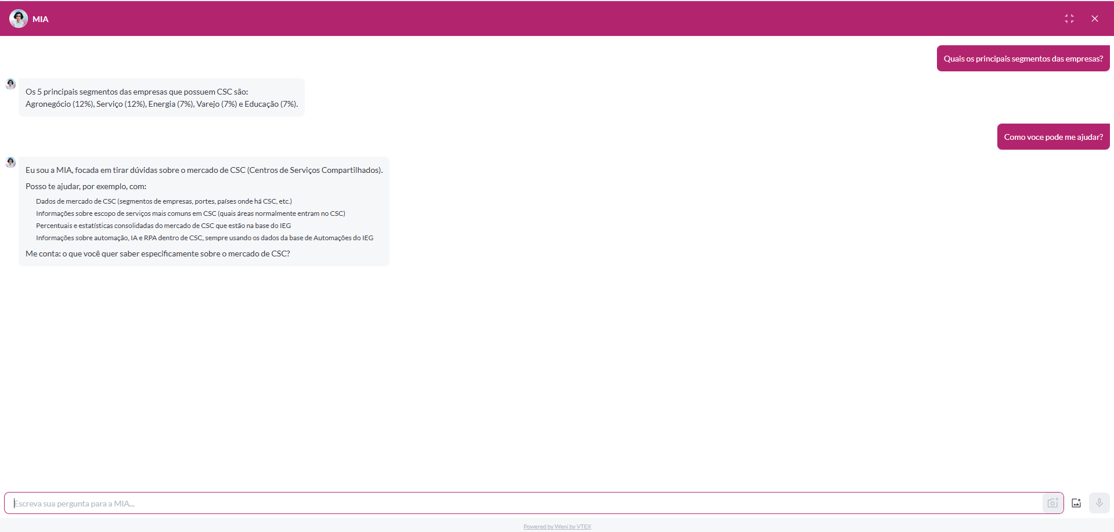Click the 'Quais os principais segmentos das empresas?' message
Image resolution: width=1114 pixels, height=532 pixels.
click(x=1023, y=59)
